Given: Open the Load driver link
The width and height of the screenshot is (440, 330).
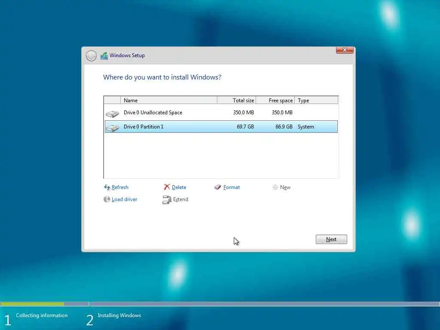Looking at the screenshot, I should point(124,199).
